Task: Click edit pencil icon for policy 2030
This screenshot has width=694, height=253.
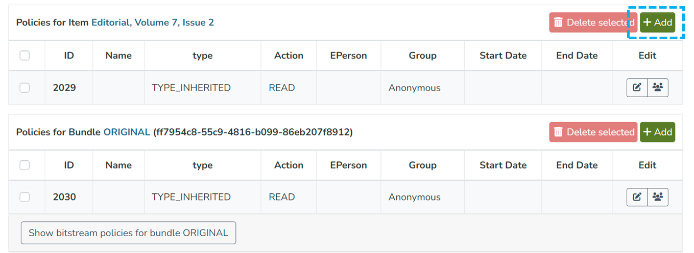Action: click(637, 197)
